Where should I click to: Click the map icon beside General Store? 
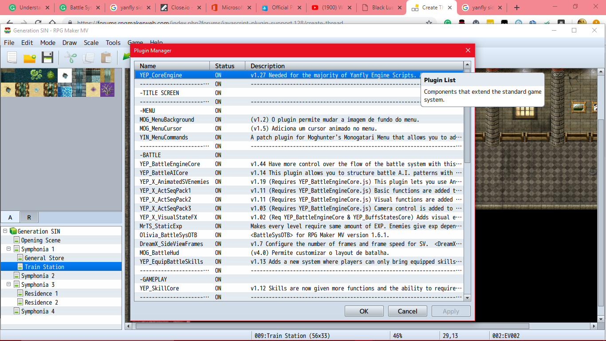pyautogui.click(x=20, y=258)
